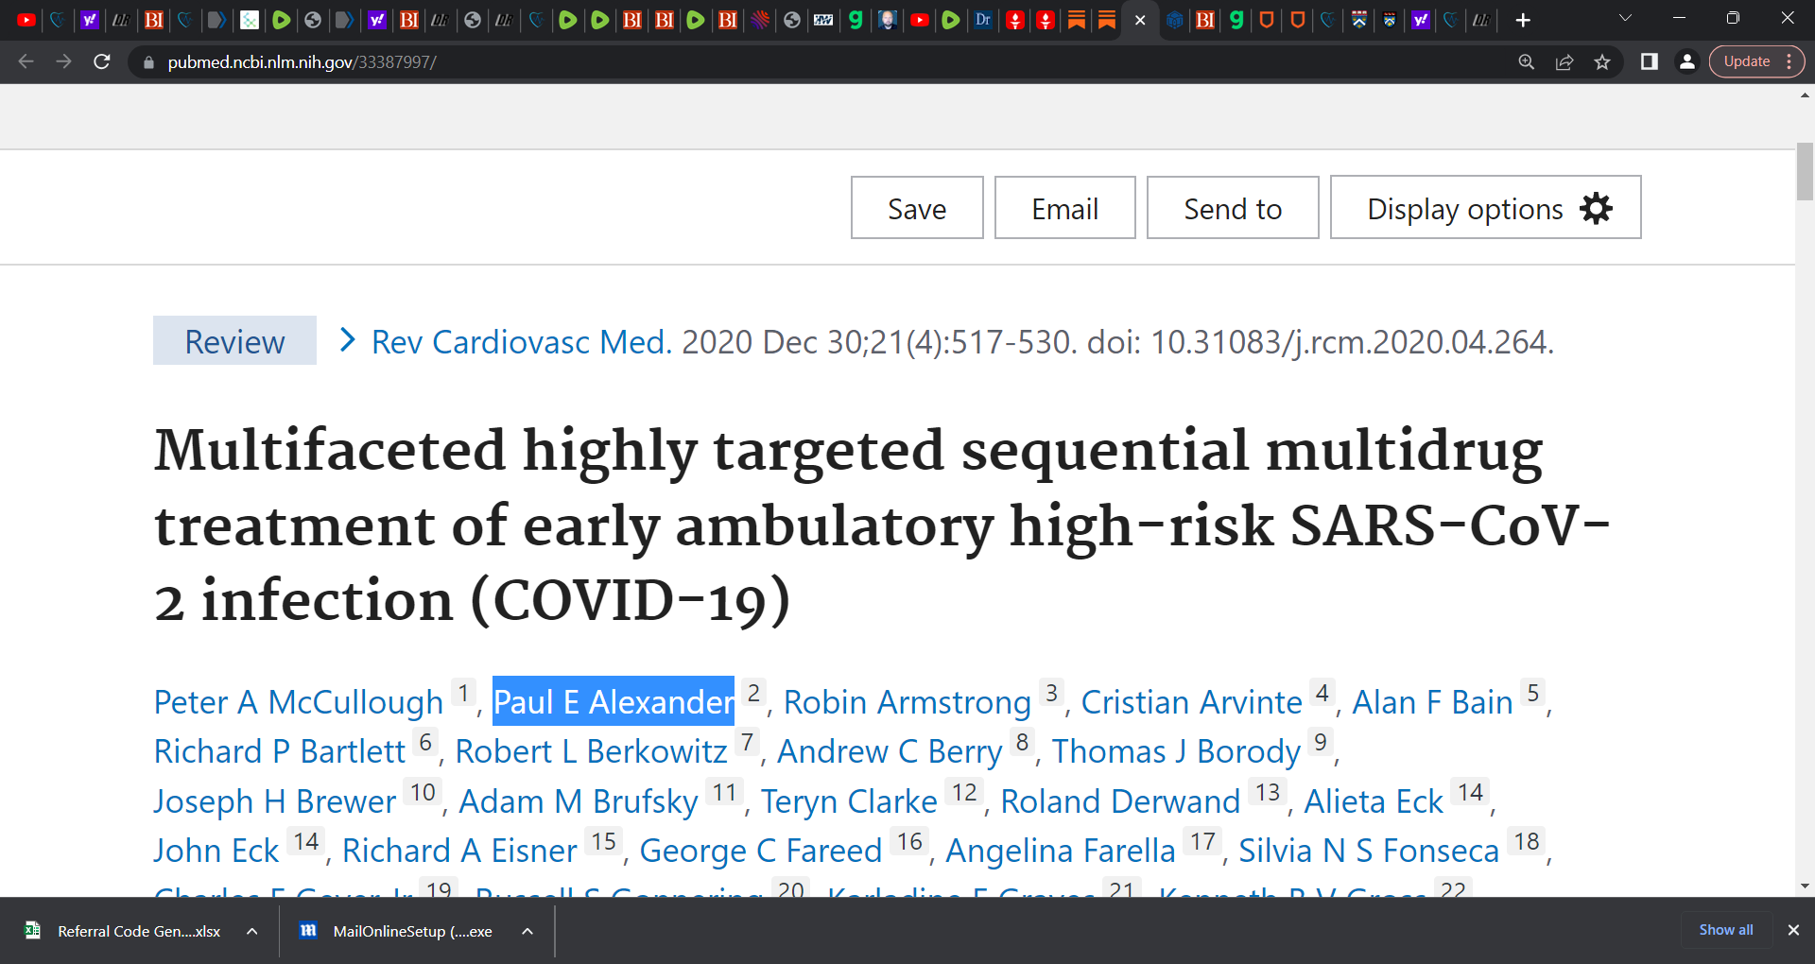Bookmark this page with the star icon
Image resolution: width=1815 pixels, height=964 pixels.
tap(1602, 62)
